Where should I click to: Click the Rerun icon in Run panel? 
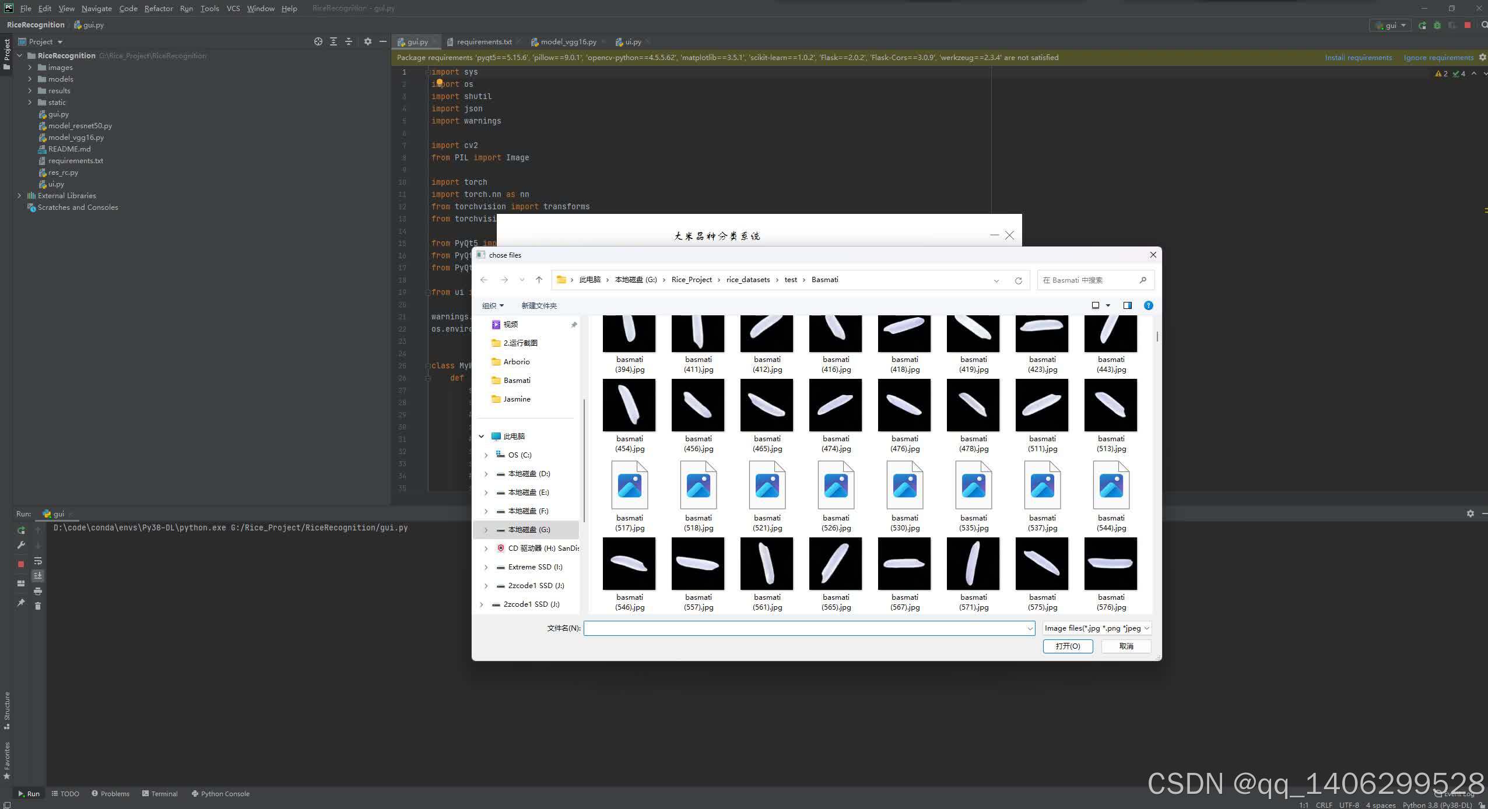(x=21, y=530)
